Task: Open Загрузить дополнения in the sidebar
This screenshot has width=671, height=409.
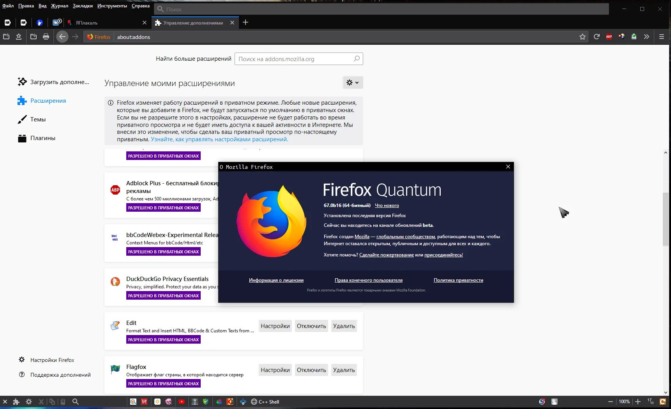Action: coord(53,82)
